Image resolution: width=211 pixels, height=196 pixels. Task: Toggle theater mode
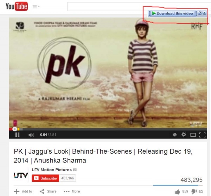click(193, 135)
